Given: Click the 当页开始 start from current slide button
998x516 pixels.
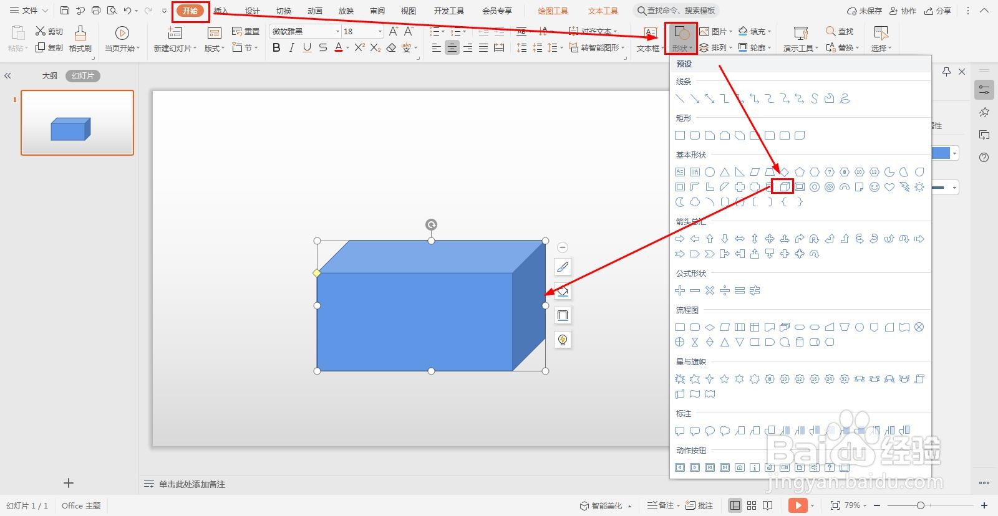Looking at the screenshot, I should (x=122, y=39).
